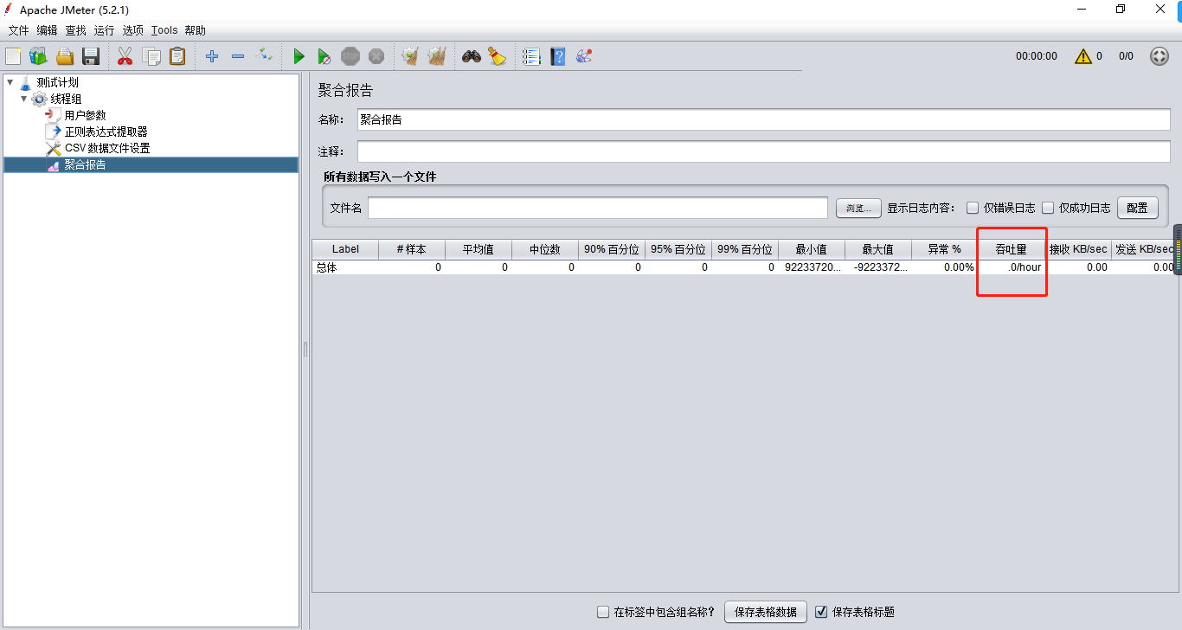1182x630 pixels.
Task: Select 用户参数 tree item
Action: click(85, 115)
